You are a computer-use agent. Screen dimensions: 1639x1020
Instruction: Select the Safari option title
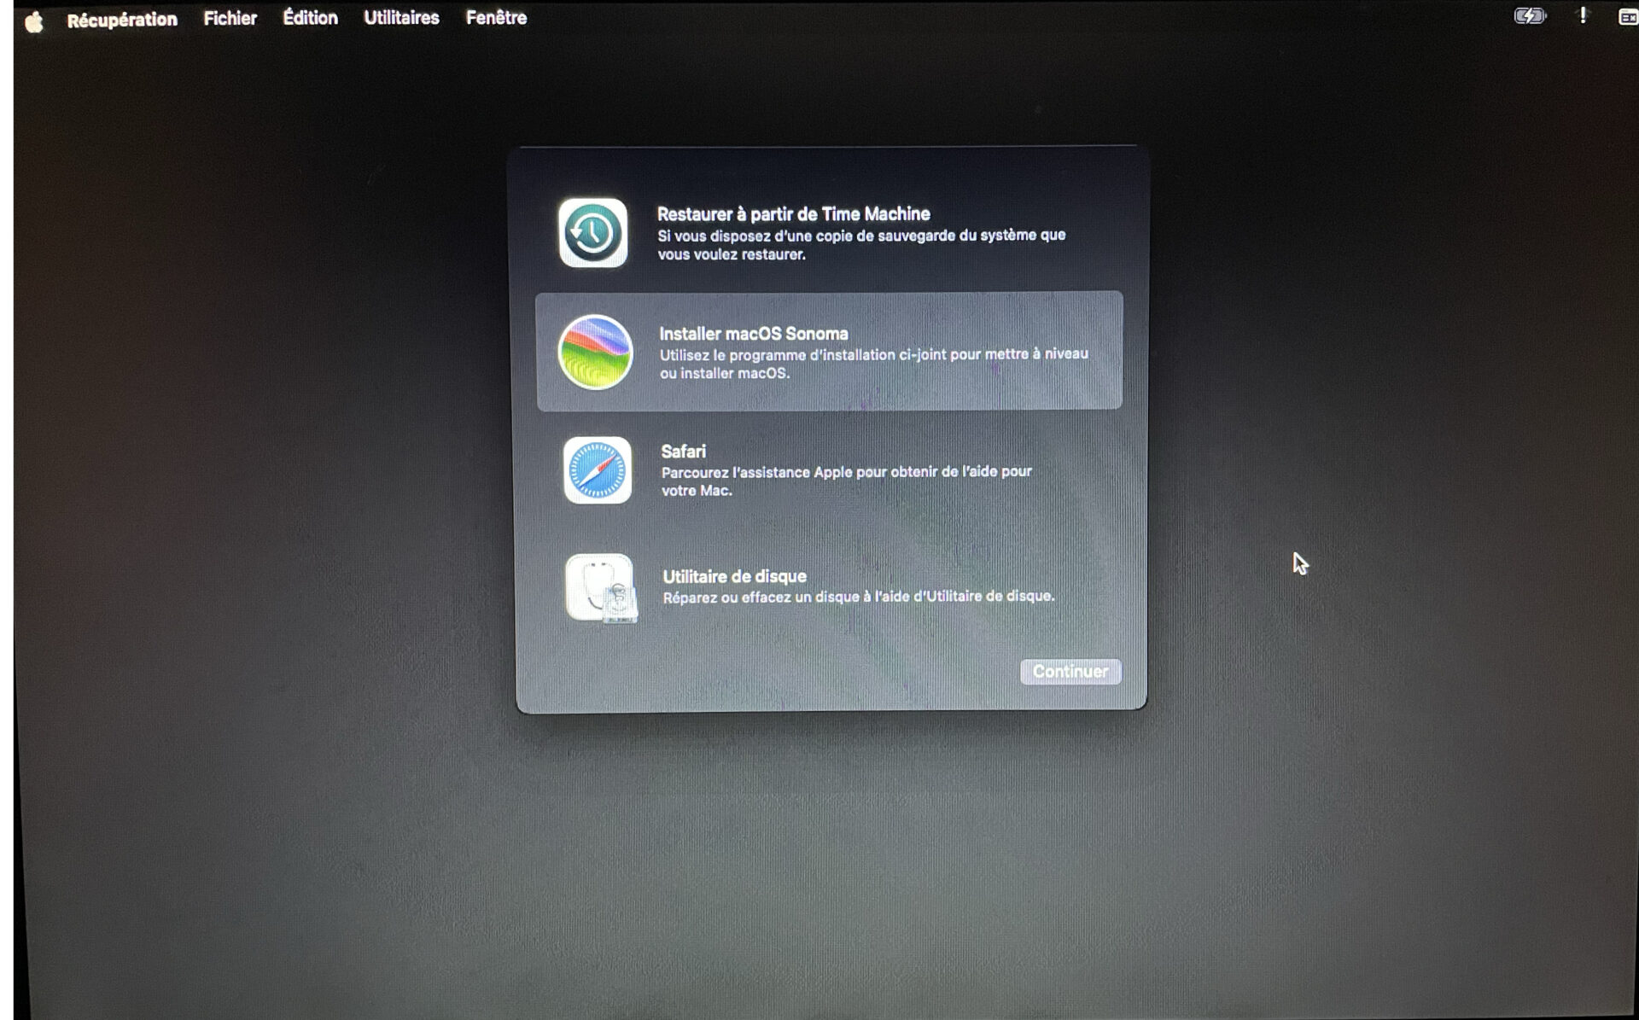tap(683, 451)
